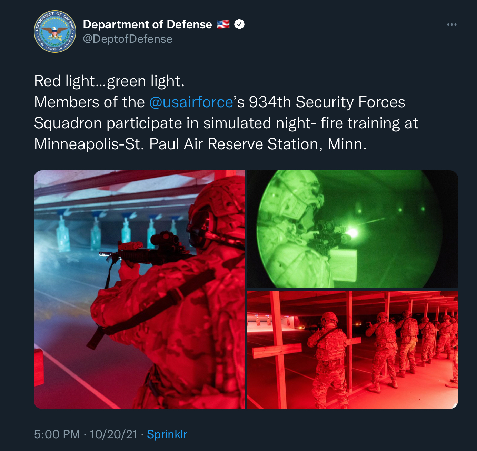Viewport: 477px width, 451px height.
Task: Follow the @usairforce mention link
Action: click(x=191, y=102)
